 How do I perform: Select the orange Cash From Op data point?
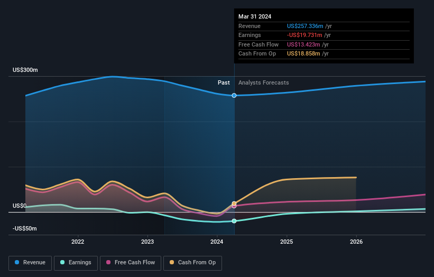point(234,204)
